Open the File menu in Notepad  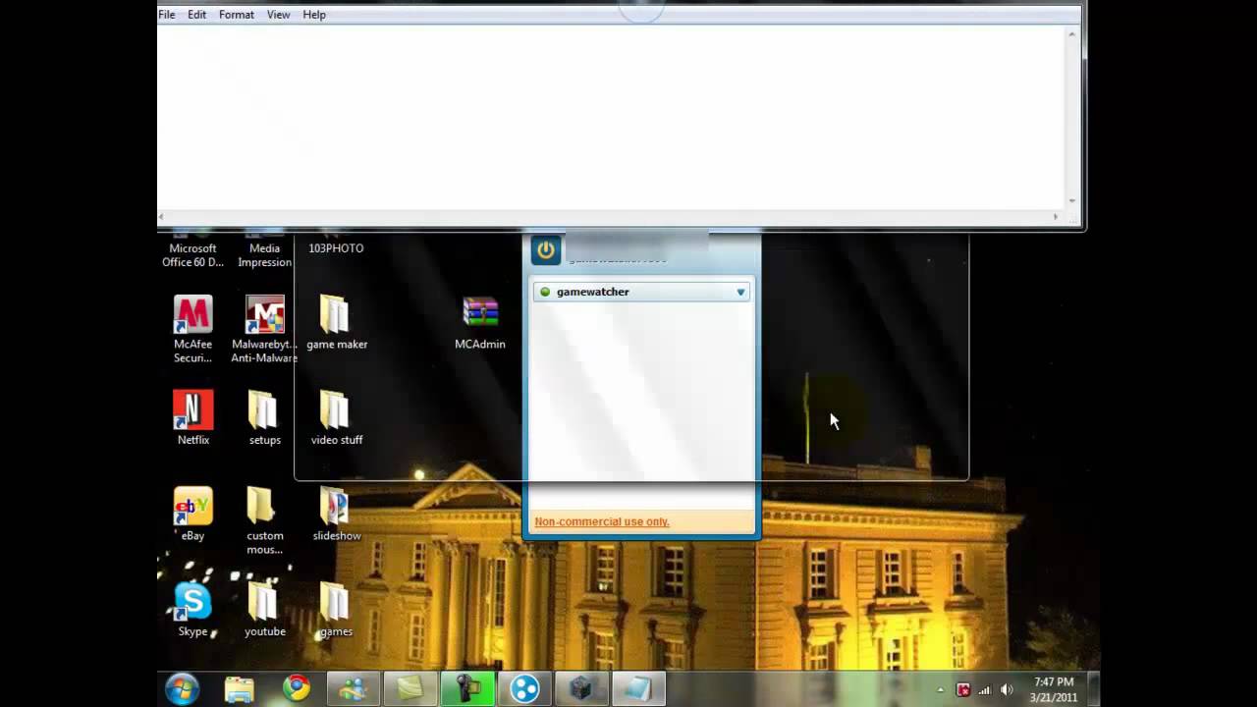pyautogui.click(x=167, y=15)
